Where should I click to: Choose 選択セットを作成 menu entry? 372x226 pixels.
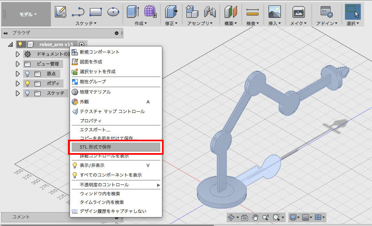(x=116, y=71)
